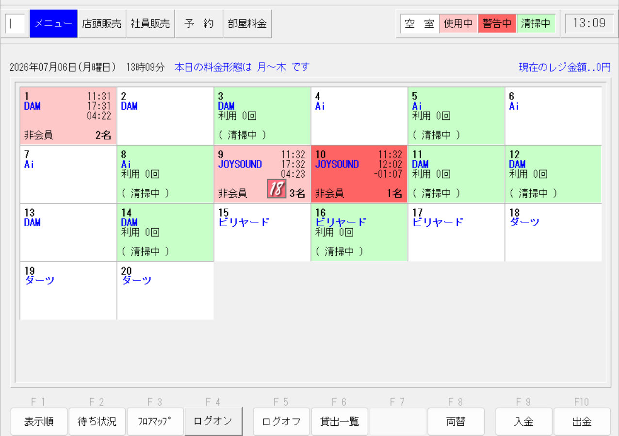The image size is (619, 436).
Task: Open 部屋料金 settings tab
Action: tap(247, 23)
